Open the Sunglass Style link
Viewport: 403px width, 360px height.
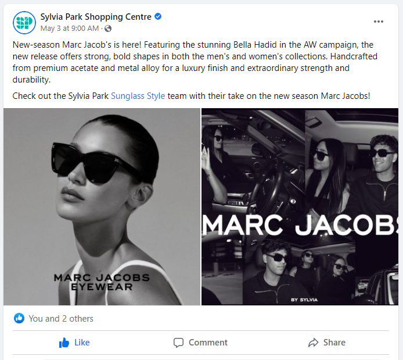point(138,96)
